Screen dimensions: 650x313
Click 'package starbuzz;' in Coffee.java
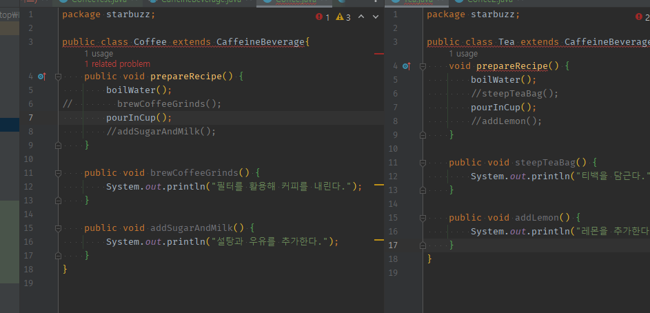click(x=109, y=14)
